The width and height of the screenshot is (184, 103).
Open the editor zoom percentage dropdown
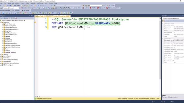[x=40, y=96]
